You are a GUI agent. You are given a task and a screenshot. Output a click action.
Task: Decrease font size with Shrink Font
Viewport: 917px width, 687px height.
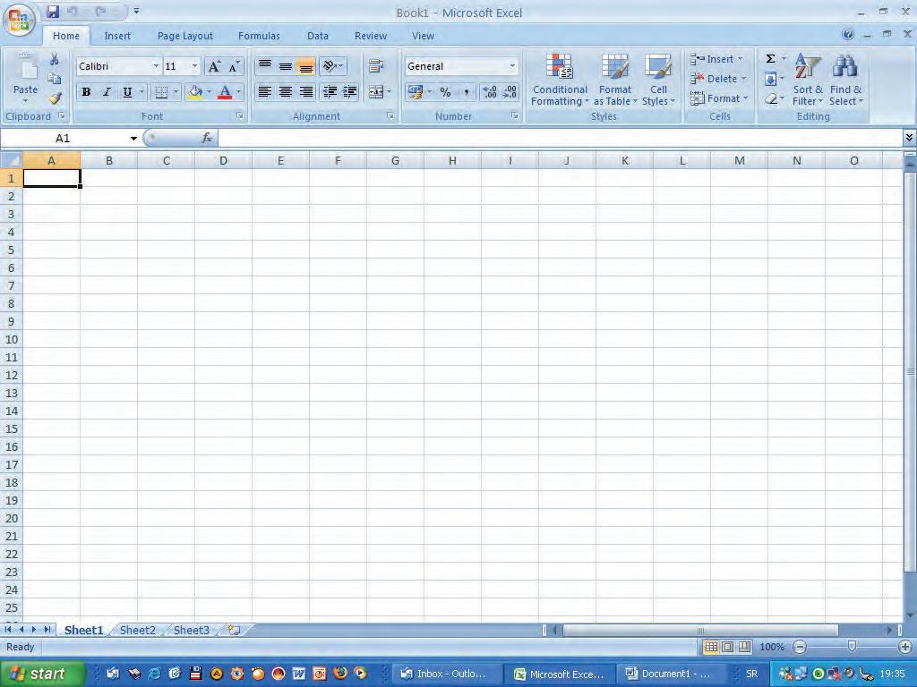[234, 66]
